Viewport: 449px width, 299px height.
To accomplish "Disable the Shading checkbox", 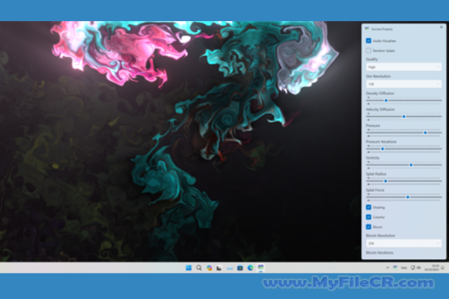I will [369, 207].
